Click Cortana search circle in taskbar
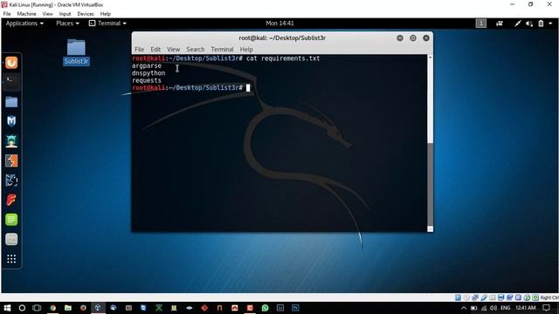This screenshot has height=314, width=559. pos(22,308)
